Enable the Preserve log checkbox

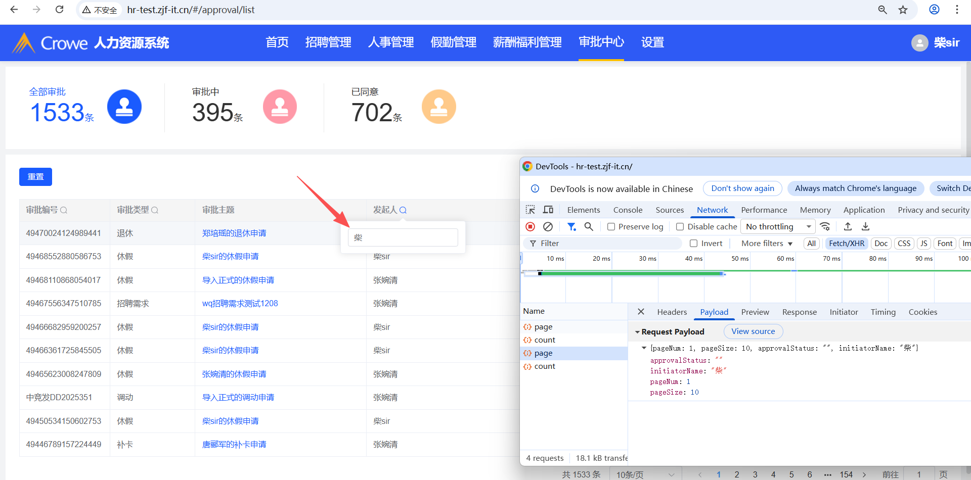click(x=611, y=227)
